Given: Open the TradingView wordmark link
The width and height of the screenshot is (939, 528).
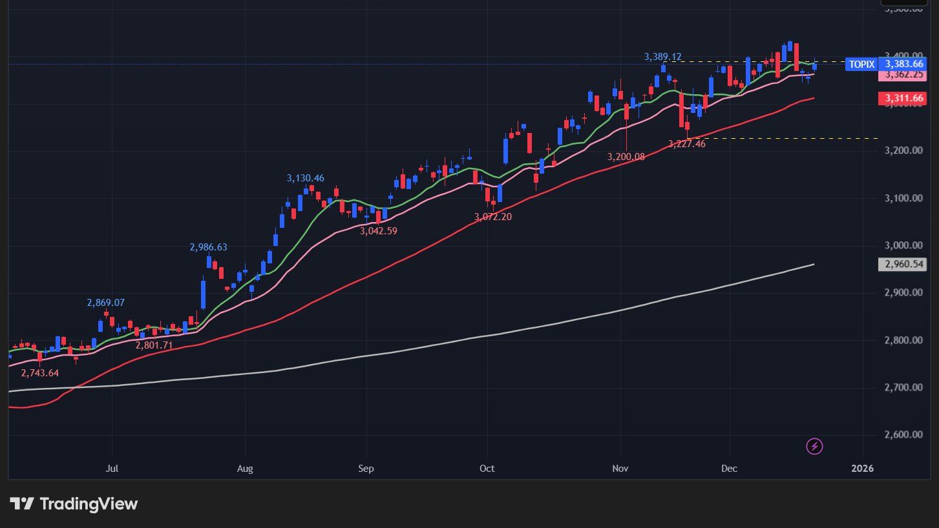Looking at the screenshot, I should [x=89, y=503].
